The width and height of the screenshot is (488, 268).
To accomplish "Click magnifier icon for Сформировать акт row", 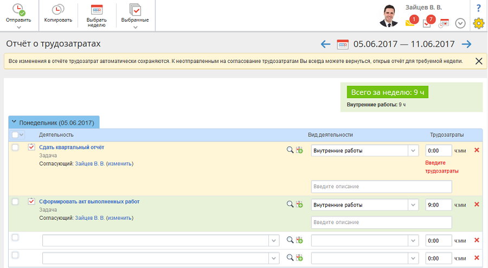I will click(x=290, y=204).
